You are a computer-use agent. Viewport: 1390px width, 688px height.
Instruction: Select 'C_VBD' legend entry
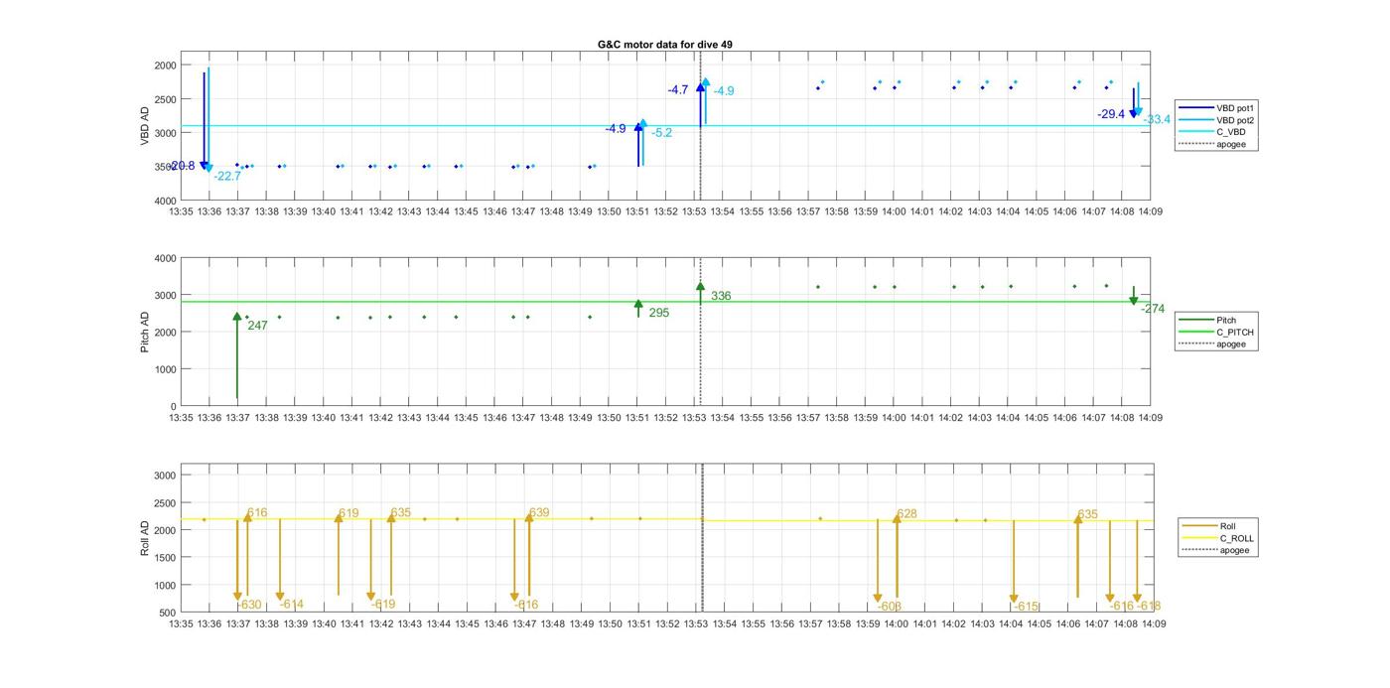(x=1230, y=132)
